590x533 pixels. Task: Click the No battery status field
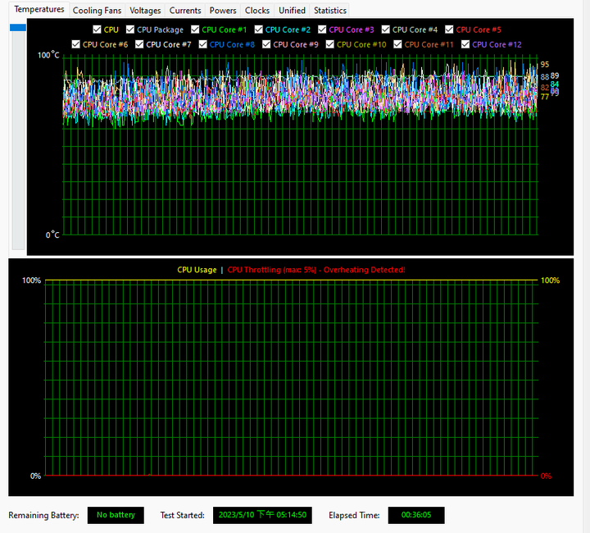(116, 515)
